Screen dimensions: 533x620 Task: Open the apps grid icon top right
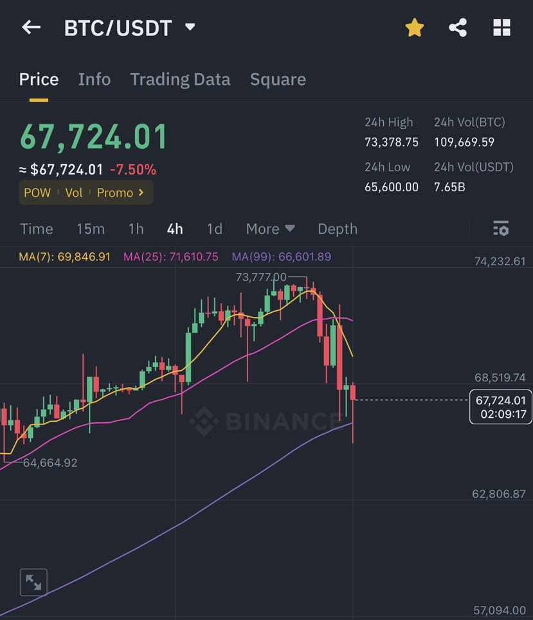[501, 27]
